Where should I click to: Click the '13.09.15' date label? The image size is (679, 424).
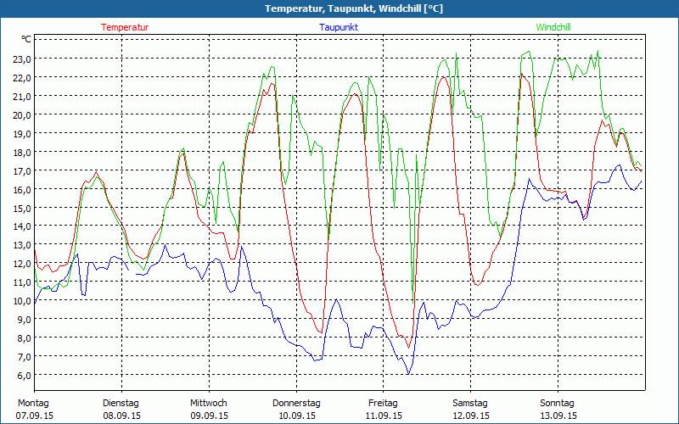pyautogui.click(x=558, y=416)
